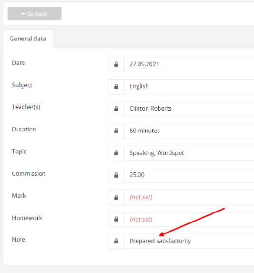
Task: Click the lock icon beside Note field
Action: [x=116, y=241]
